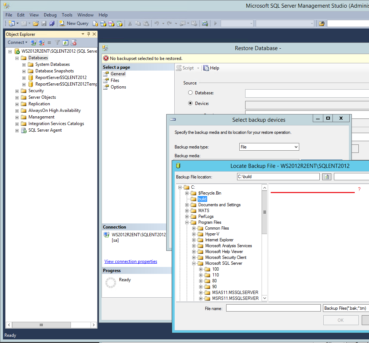This screenshot has width=369, height=343.
Task: Click the File name input field
Action: 273,308
